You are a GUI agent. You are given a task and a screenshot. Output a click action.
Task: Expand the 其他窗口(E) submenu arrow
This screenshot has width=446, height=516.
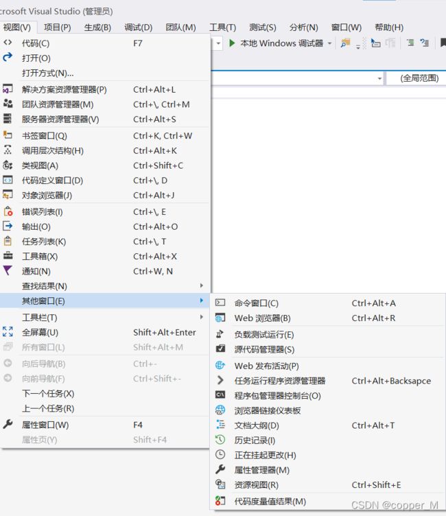(202, 301)
